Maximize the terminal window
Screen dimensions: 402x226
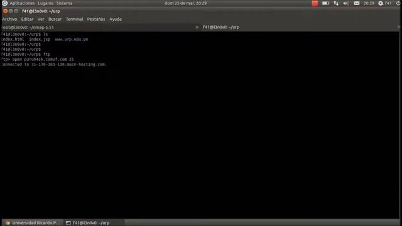[16, 11]
